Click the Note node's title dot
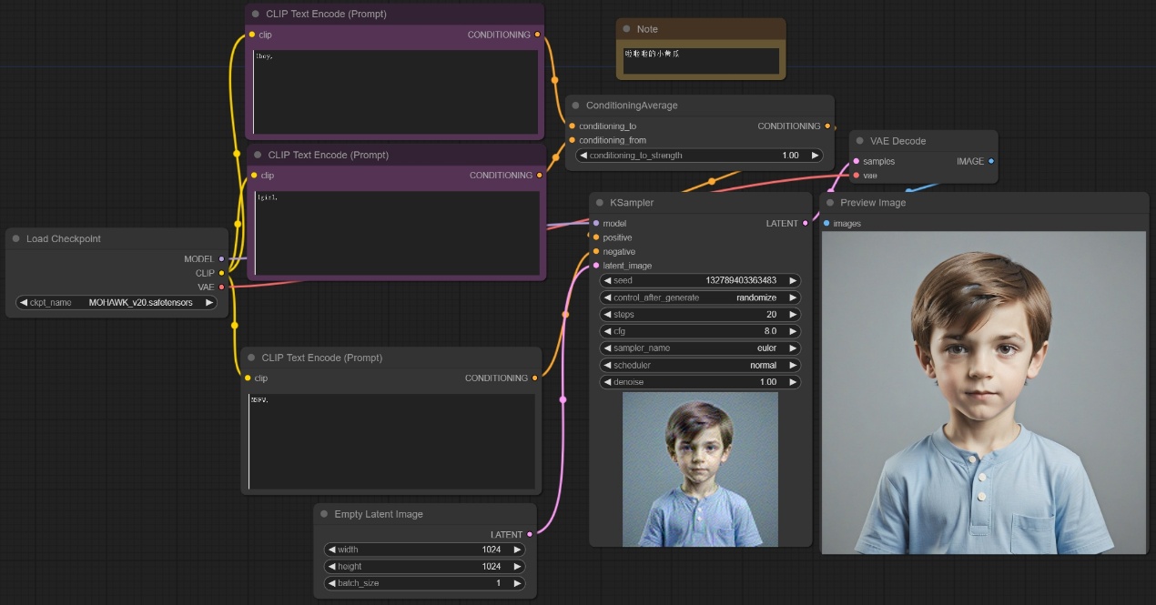Viewport: 1156px width, 605px height. [625, 29]
